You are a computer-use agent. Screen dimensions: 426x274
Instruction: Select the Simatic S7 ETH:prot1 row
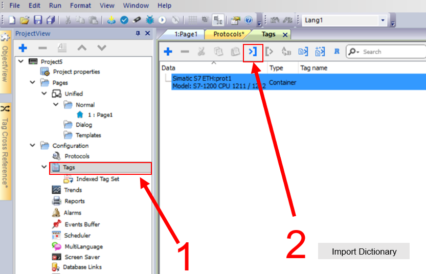(215, 82)
